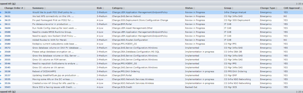
Task: Open change order 3611 link
Action: (7, 24)
